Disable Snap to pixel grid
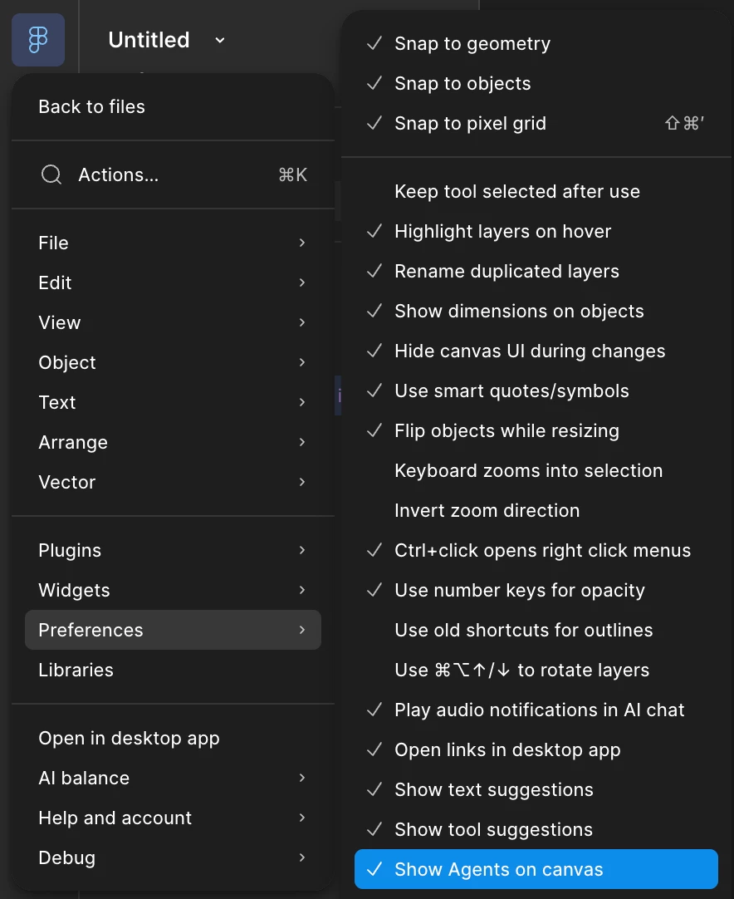The image size is (734, 899). (536, 123)
